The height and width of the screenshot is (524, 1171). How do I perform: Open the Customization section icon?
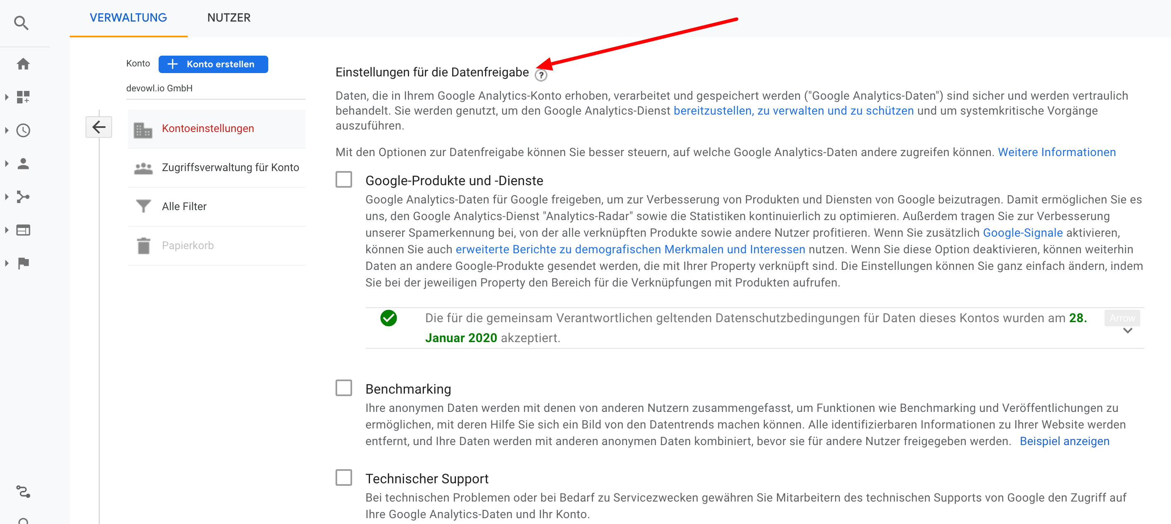(23, 97)
